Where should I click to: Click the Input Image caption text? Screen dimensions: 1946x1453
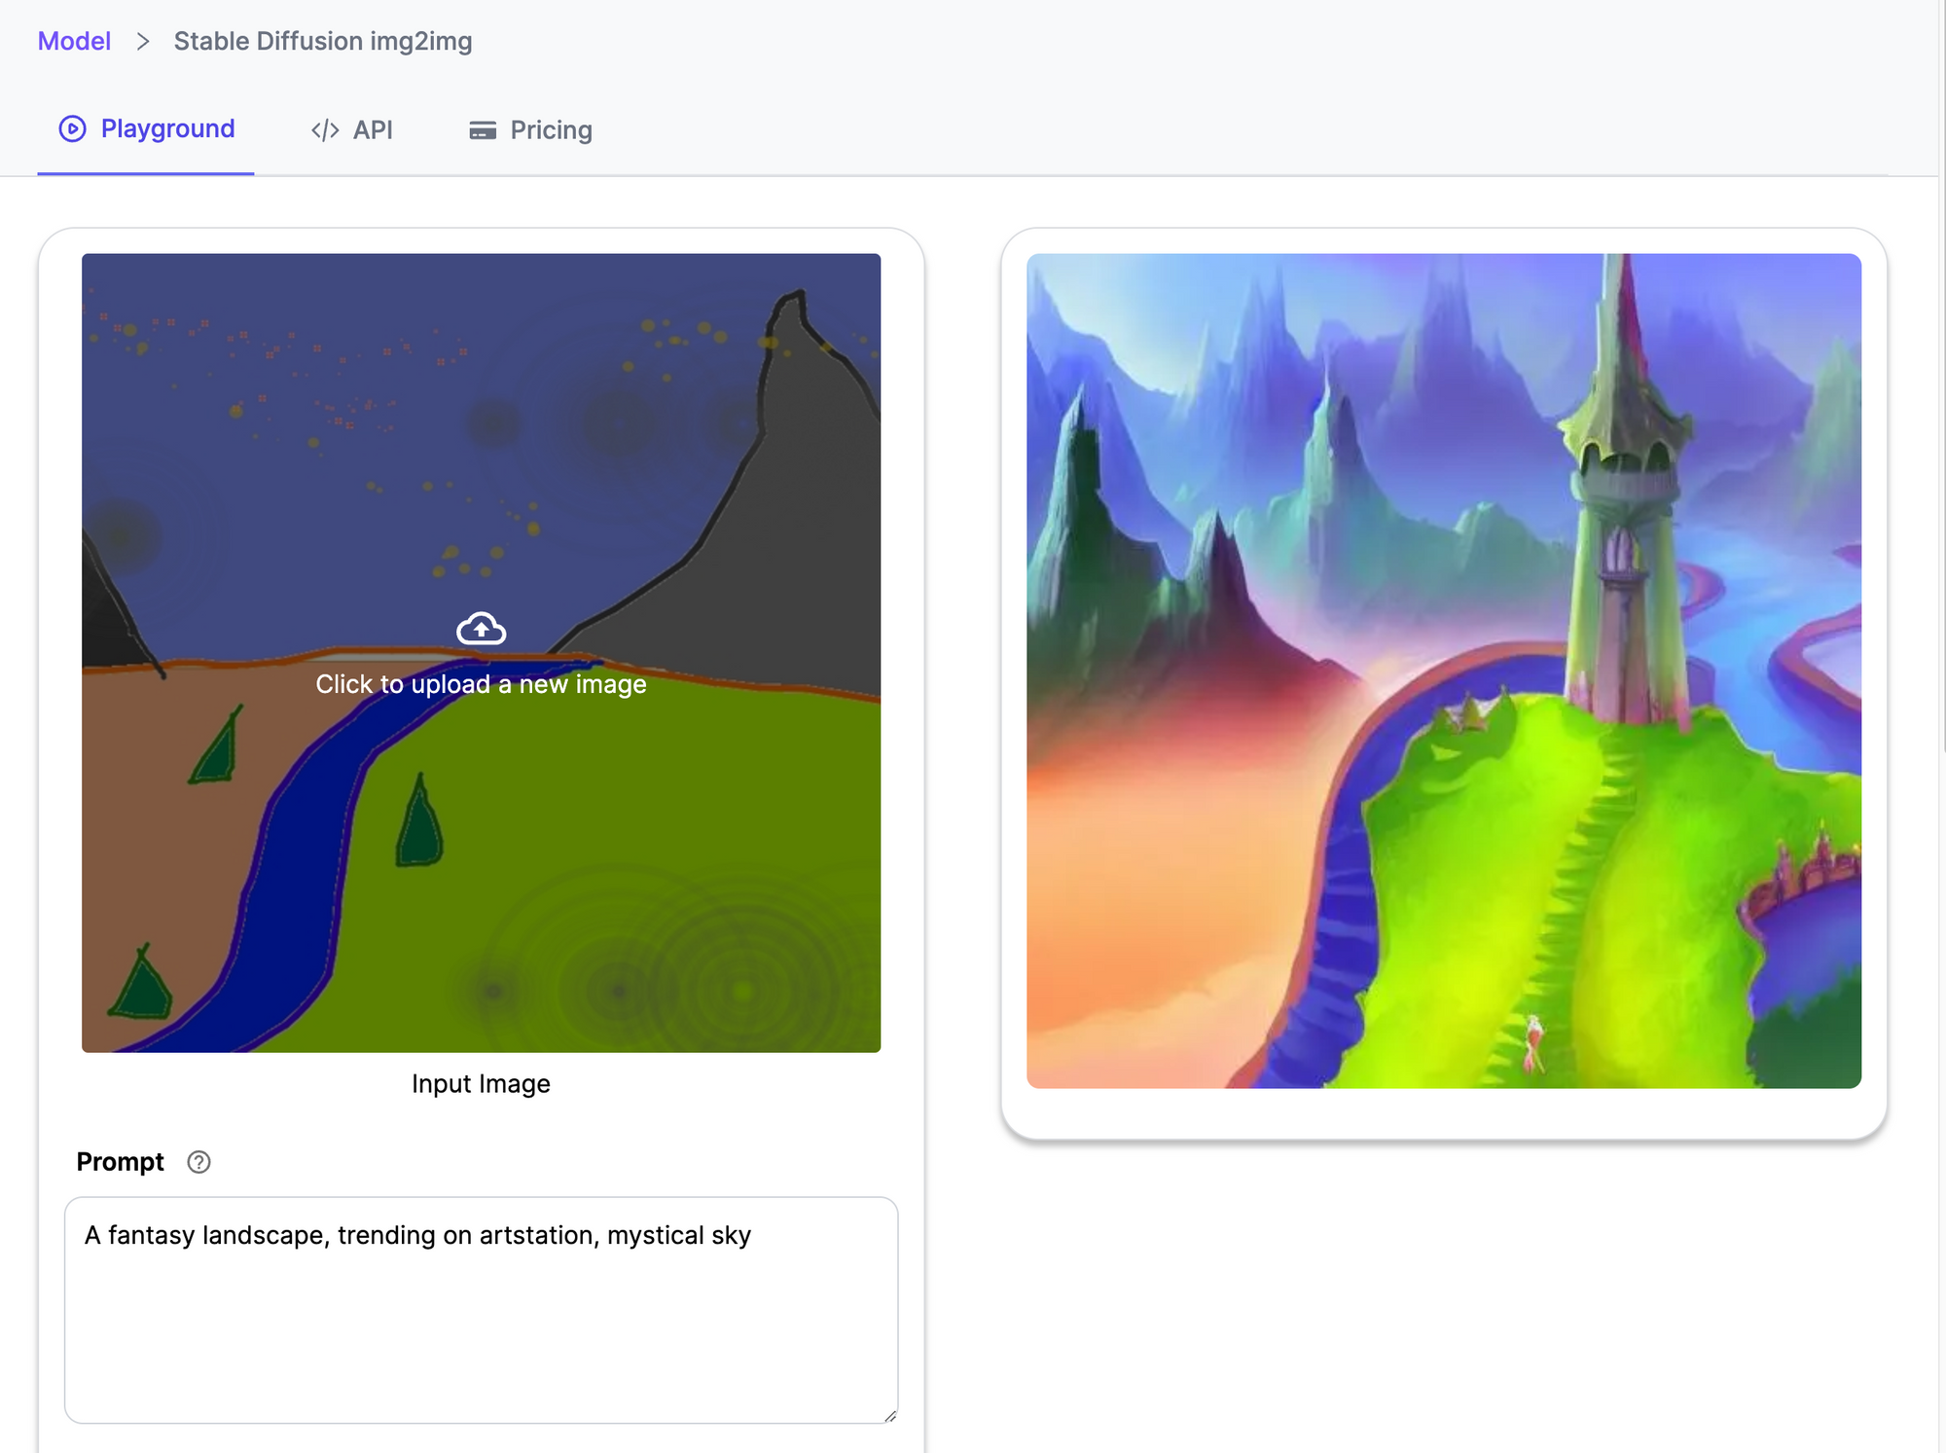coord(481,1083)
